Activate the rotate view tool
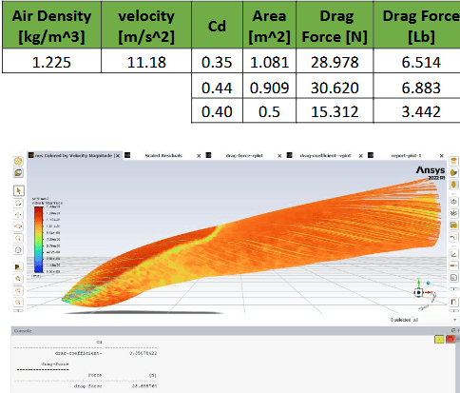Screen dimensions: 460x393 [18, 203]
